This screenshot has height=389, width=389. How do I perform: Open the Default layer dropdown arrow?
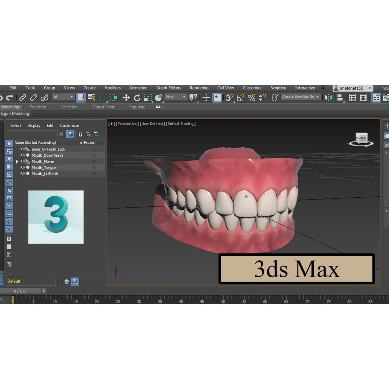pyautogui.click(x=58, y=282)
